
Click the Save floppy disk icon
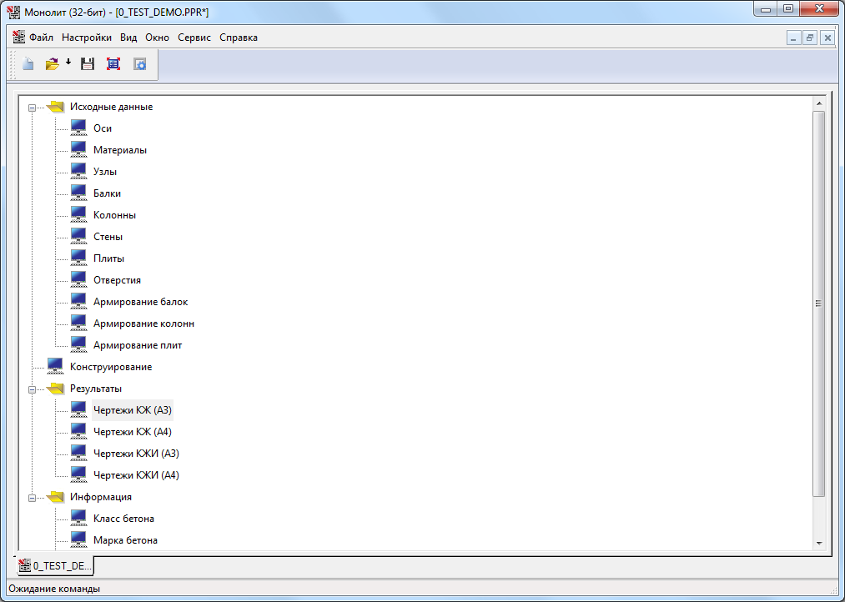pyautogui.click(x=87, y=64)
